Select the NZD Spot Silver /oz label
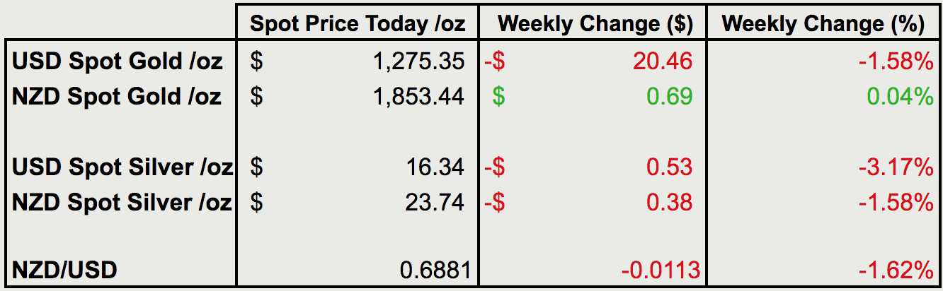The image size is (943, 291). [x=122, y=203]
